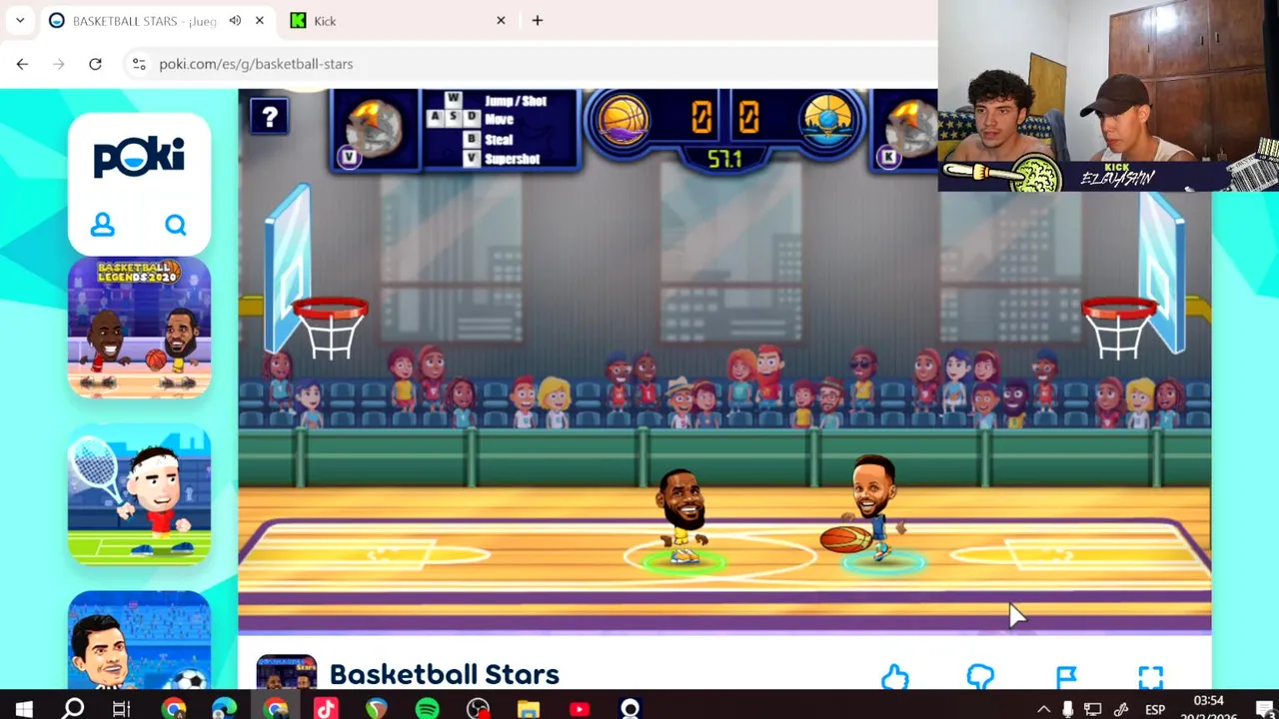Click the bearded player in yellow shoes
Screen dimensions: 1279x719
[682, 517]
